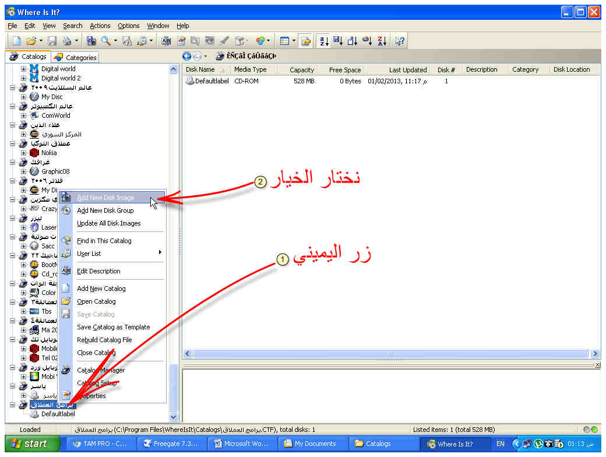Click the Defaultlabel CD-ROM icon in the list
This screenshot has width=606, height=457.
191,81
